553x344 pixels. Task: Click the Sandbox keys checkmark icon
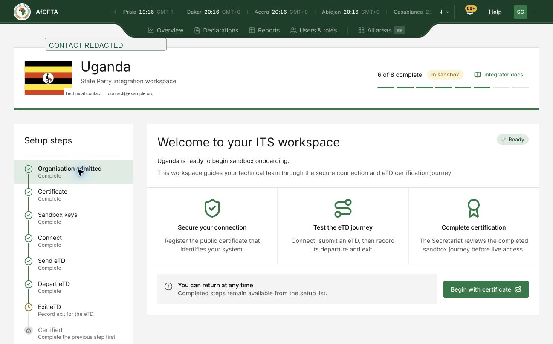coord(29,215)
